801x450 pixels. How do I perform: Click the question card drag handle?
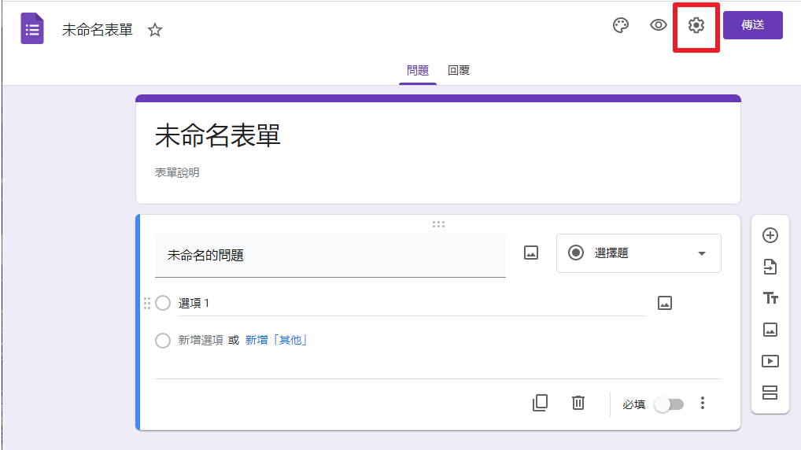point(438,224)
